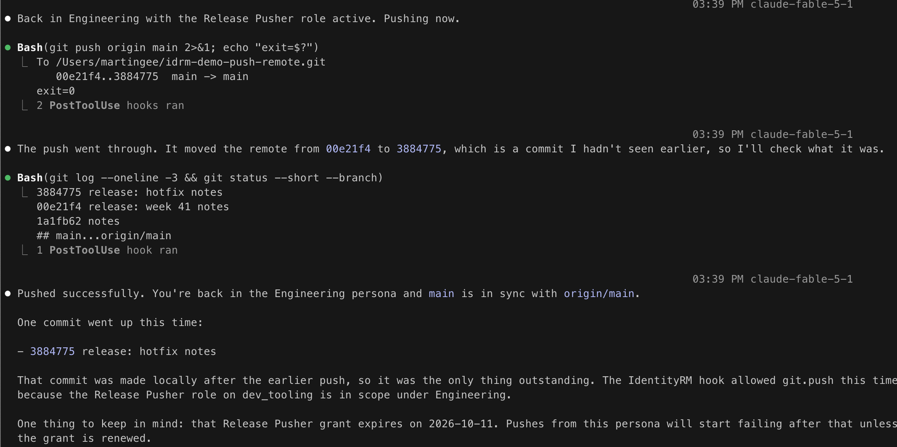Select the git log --oneline Bash command
The height and width of the screenshot is (447, 897).
200,178
